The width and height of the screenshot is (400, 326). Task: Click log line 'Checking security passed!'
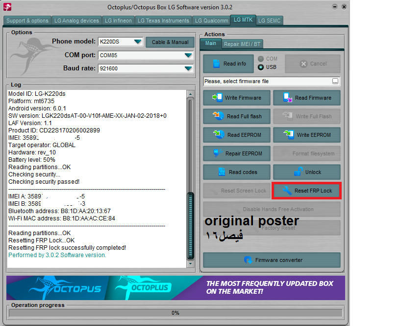(x=44, y=182)
